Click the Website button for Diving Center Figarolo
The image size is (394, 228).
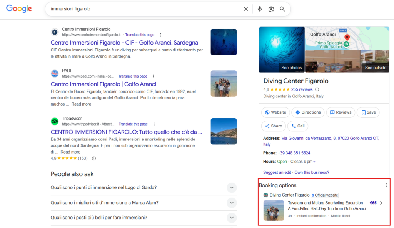tap(275, 112)
